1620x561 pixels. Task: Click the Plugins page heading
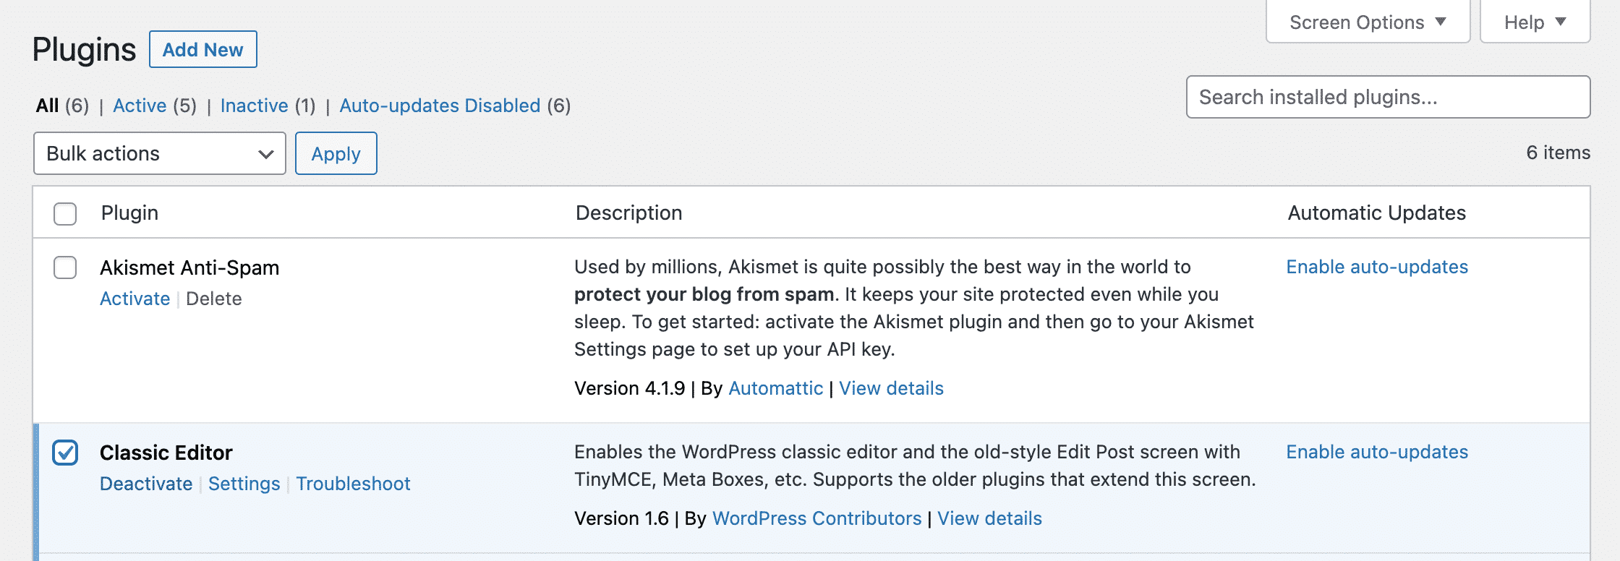click(84, 49)
